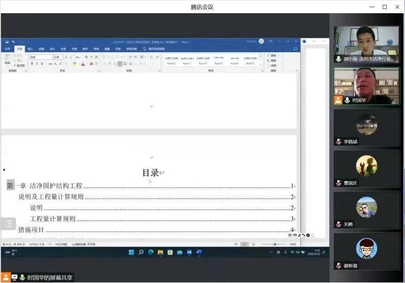Image resolution: width=405 pixels, height=283 pixels.
Task: Click the taskbar clock and date
Action: click(314, 252)
